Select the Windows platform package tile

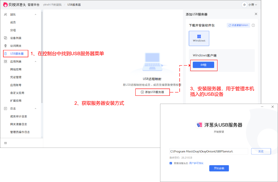199,38
